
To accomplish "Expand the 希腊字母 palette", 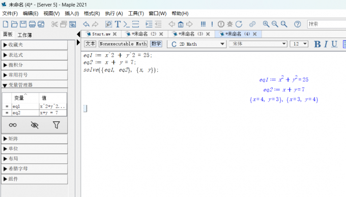I will pos(35,169).
